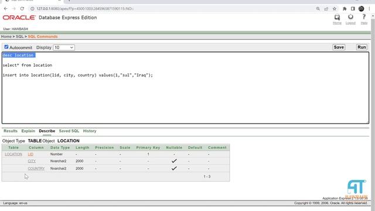Screen dimensions: 375x211
Task: Click the Comment column header
Action: [217, 148]
